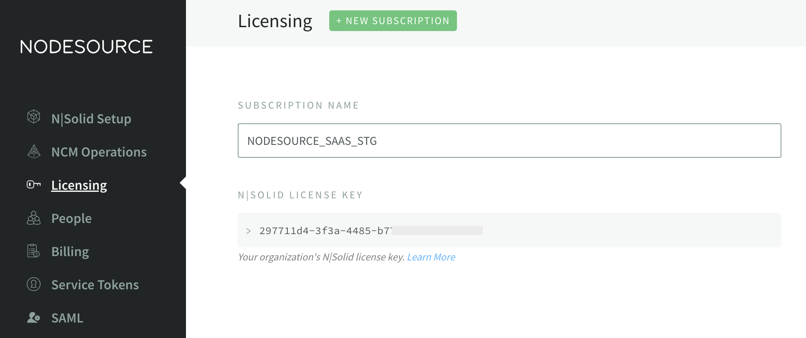Select Licensing in sidebar
The image size is (806, 338).
coord(79,185)
